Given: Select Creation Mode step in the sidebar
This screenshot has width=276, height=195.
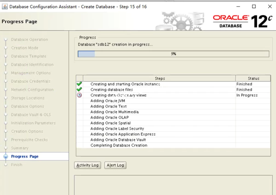Looking at the screenshot, I should pos(25,48).
